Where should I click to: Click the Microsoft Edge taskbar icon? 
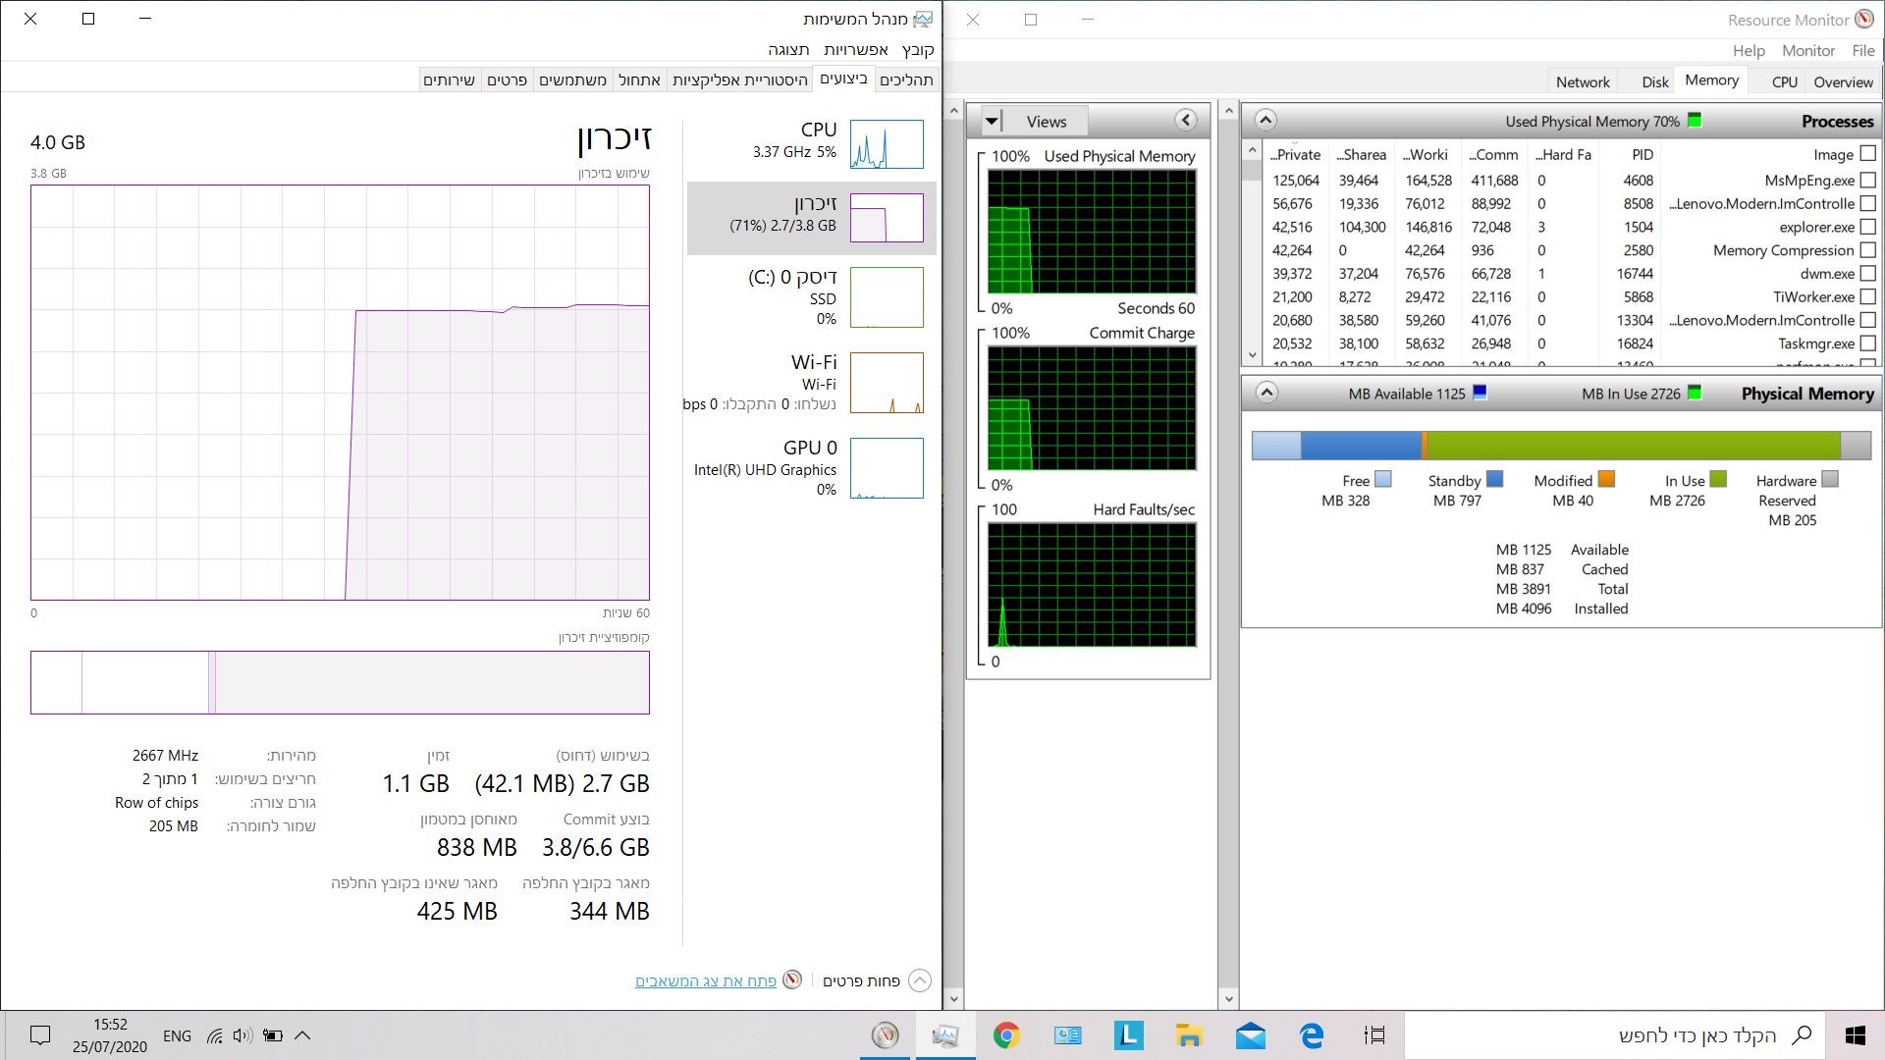pyautogui.click(x=1312, y=1035)
